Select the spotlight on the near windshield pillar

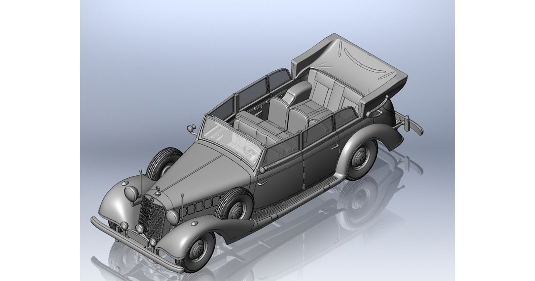pos(263,170)
